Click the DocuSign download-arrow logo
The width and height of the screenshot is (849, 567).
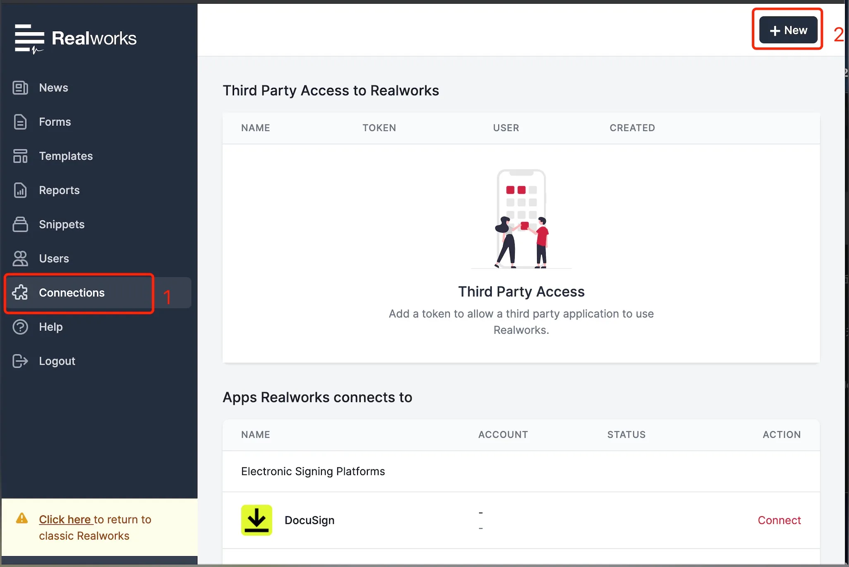(x=257, y=520)
